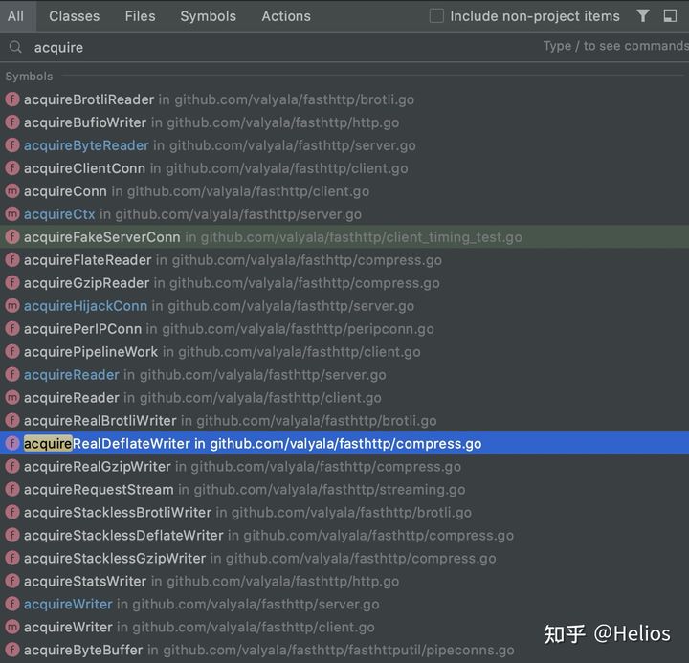Select acquireGzipReader in compress.go
This screenshot has height=663, width=689.
(x=344, y=282)
